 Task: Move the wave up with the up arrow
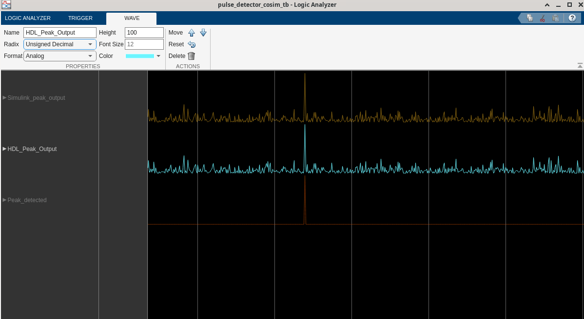coord(192,33)
